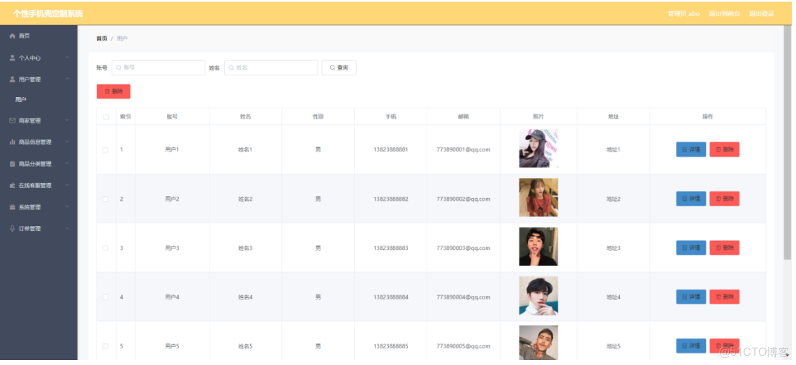This screenshot has height=365, width=796.
Task: Click 详情 button for 用户5
Action: click(x=691, y=345)
